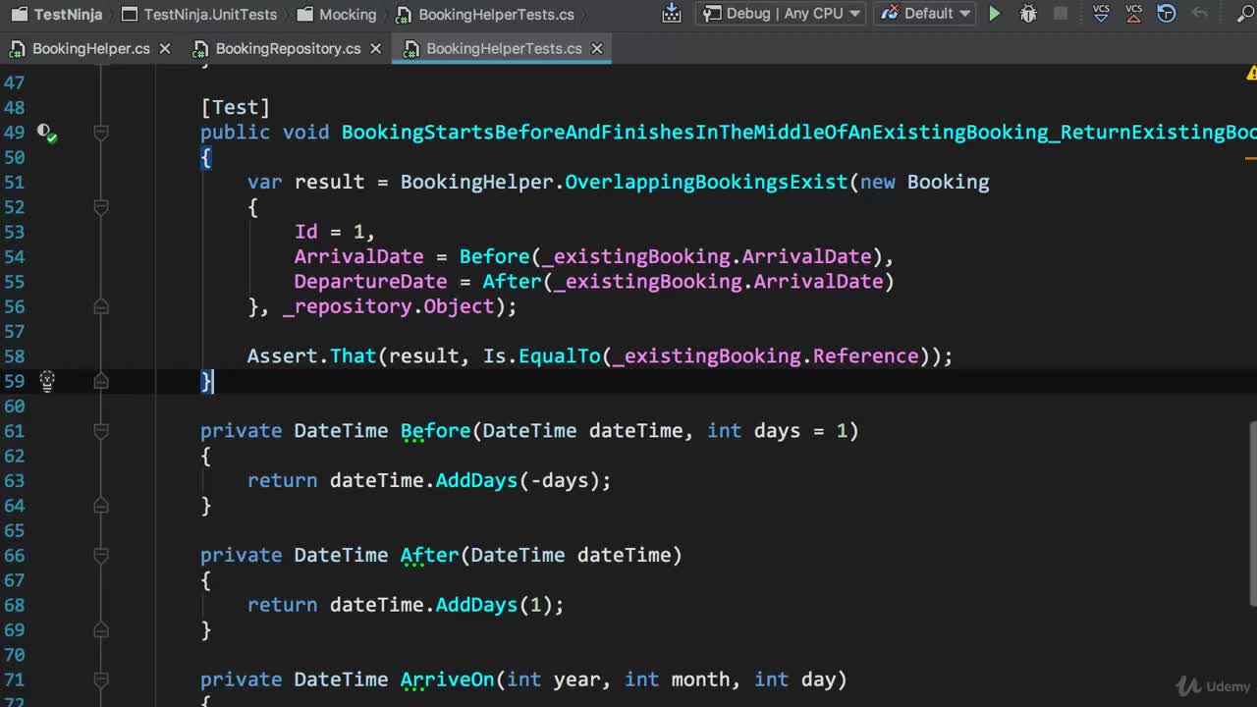This screenshot has height=707, width=1257.
Task: Collapse the test method fold at line 49
Action: coord(101,133)
